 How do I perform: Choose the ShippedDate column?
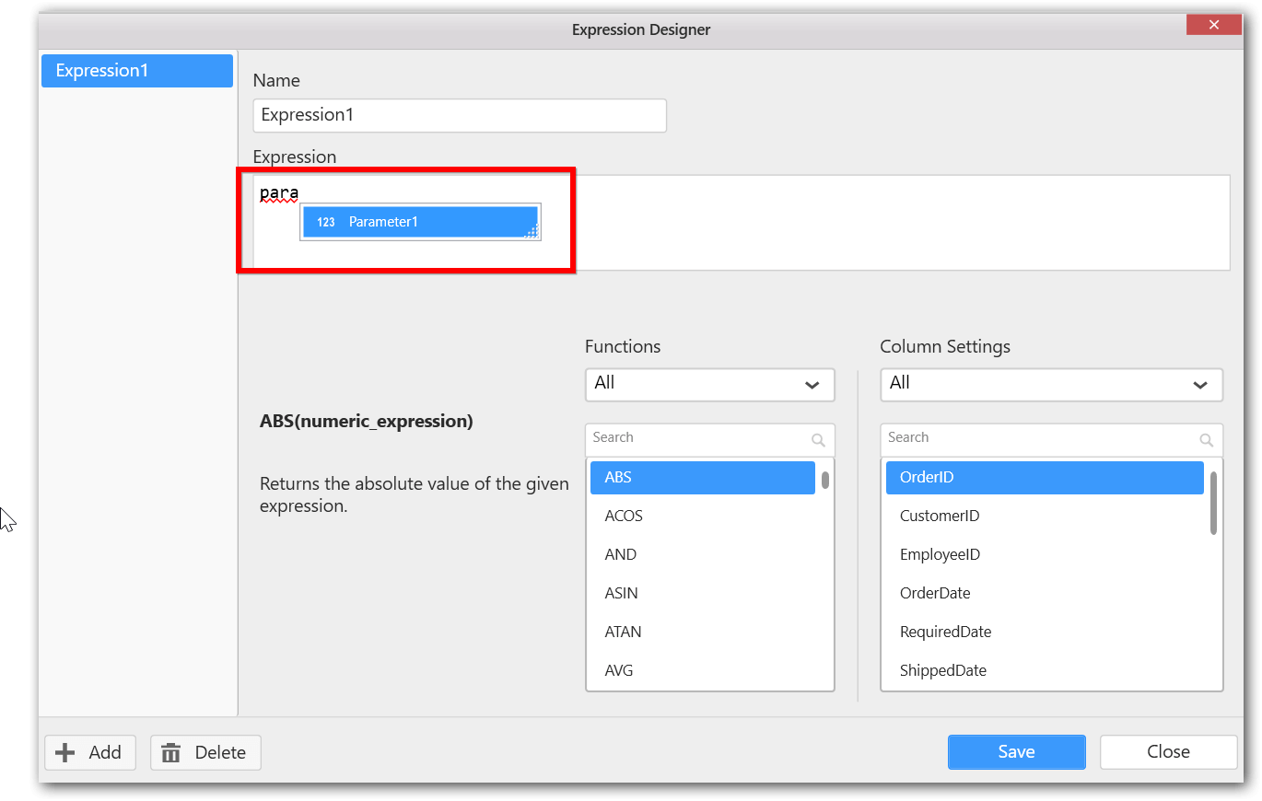[x=942, y=671]
